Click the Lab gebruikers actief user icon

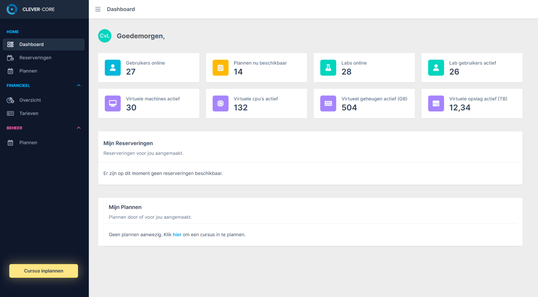click(x=436, y=68)
